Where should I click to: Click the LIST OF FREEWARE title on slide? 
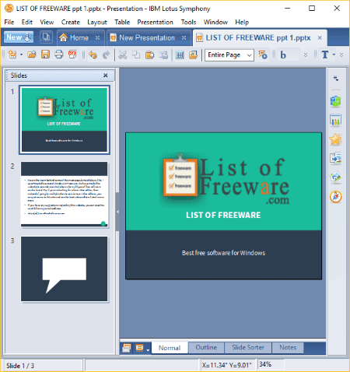click(x=223, y=215)
